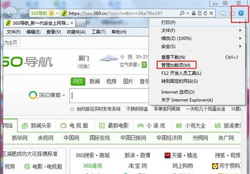Open the 小游戏 category tab

[x=151, y=126]
